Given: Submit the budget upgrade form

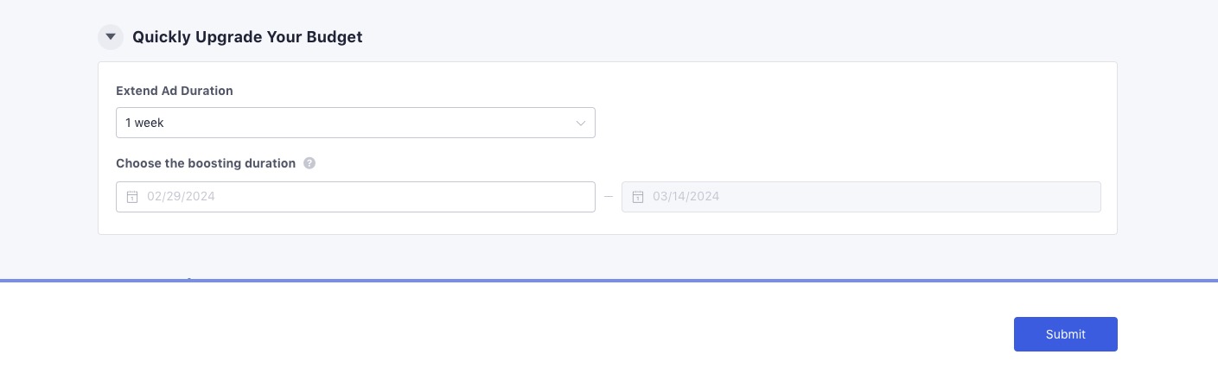Looking at the screenshot, I should coord(1065,334).
